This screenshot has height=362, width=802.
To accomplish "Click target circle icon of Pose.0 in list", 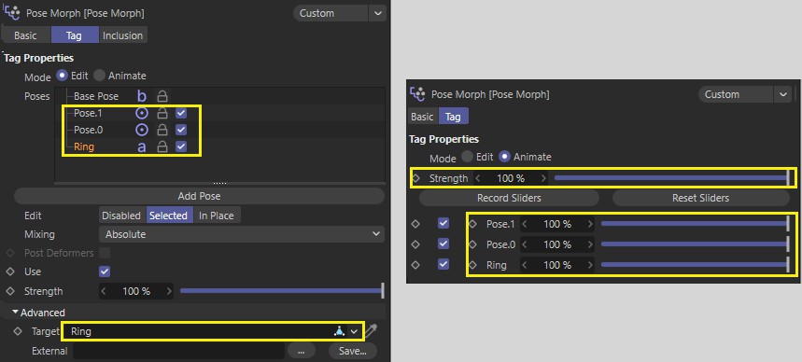I will point(142,130).
